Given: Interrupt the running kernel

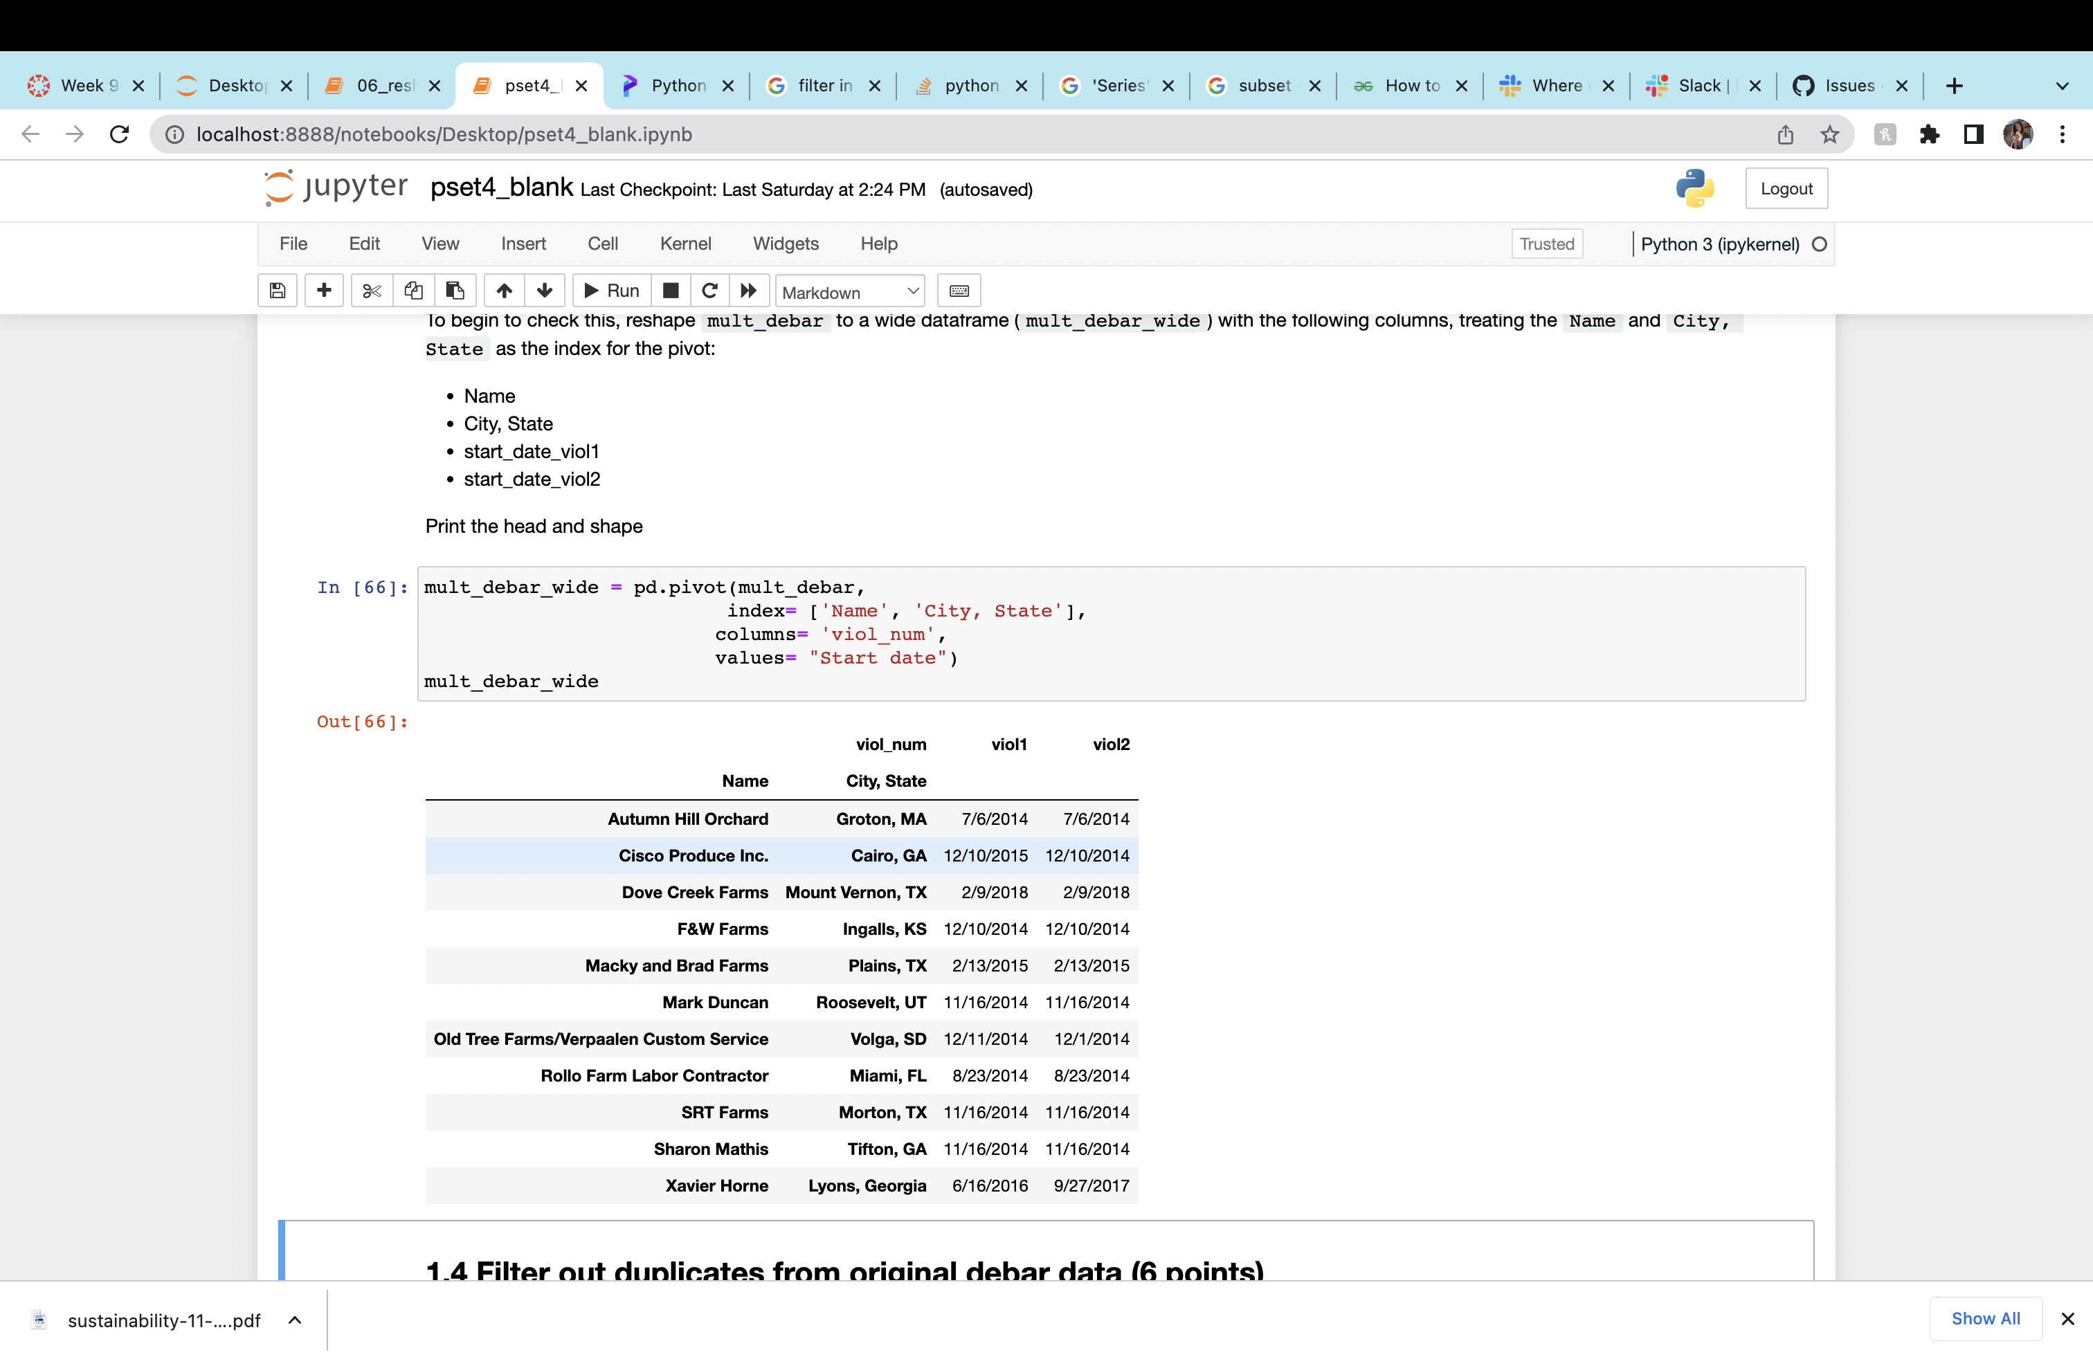Looking at the screenshot, I should 671,290.
